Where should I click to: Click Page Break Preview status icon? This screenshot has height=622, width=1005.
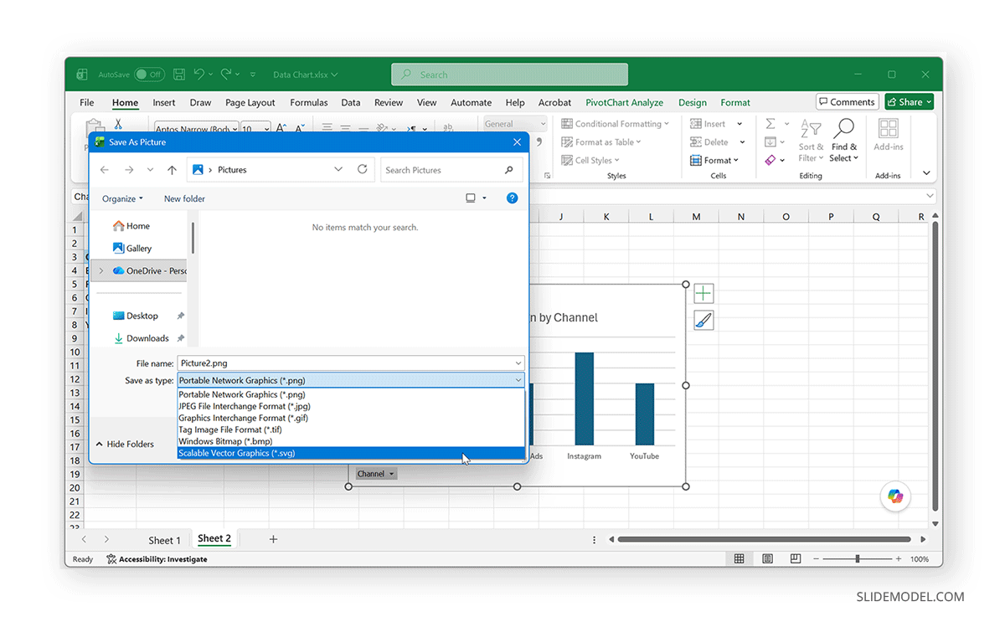tap(796, 558)
